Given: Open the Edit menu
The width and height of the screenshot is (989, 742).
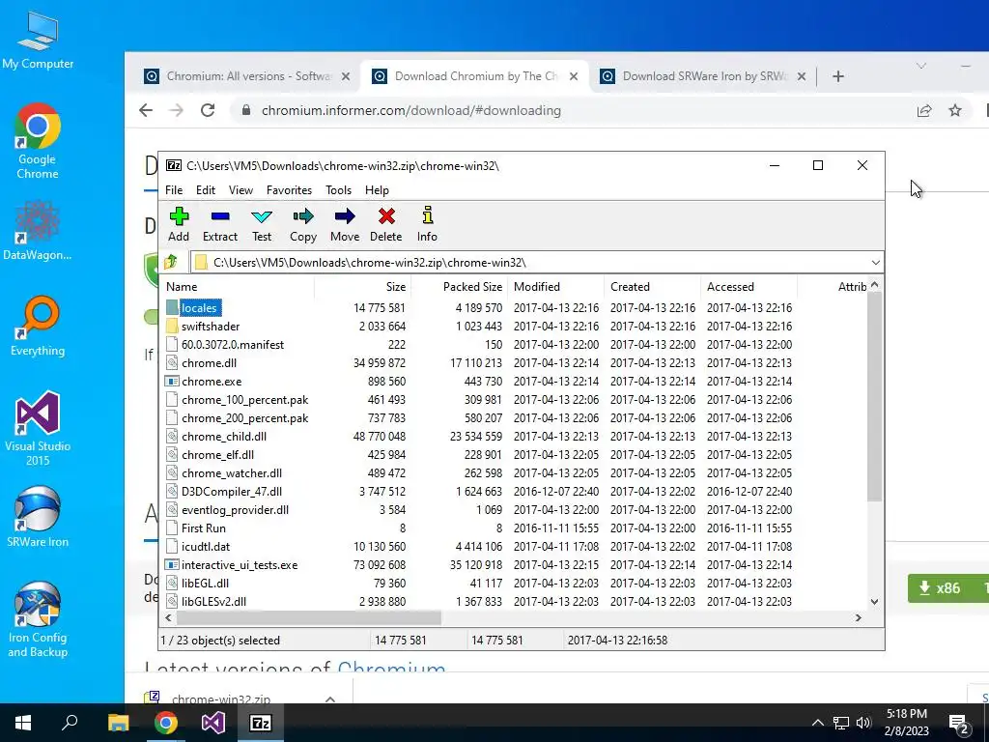Looking at the screenshot, I should [x=206, y=190].
